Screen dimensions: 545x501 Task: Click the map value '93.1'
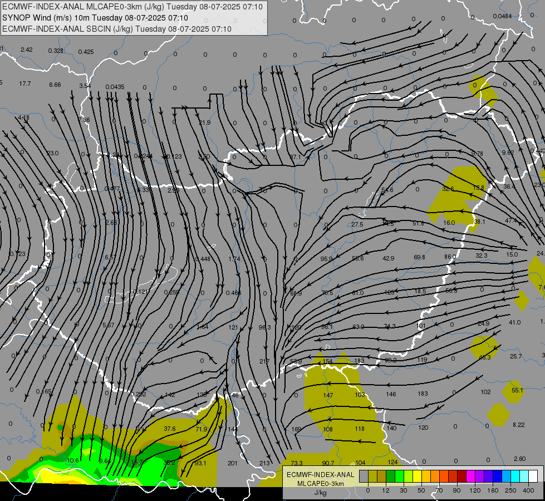tap(200, 463)
